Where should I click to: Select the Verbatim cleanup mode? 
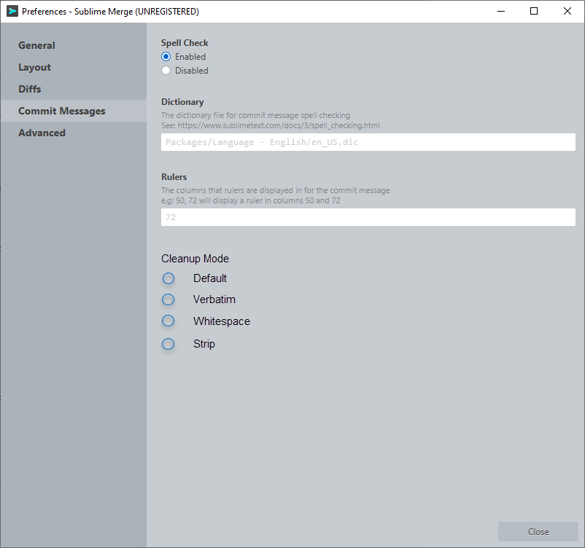pyautogui.click(x=168, y=299)
